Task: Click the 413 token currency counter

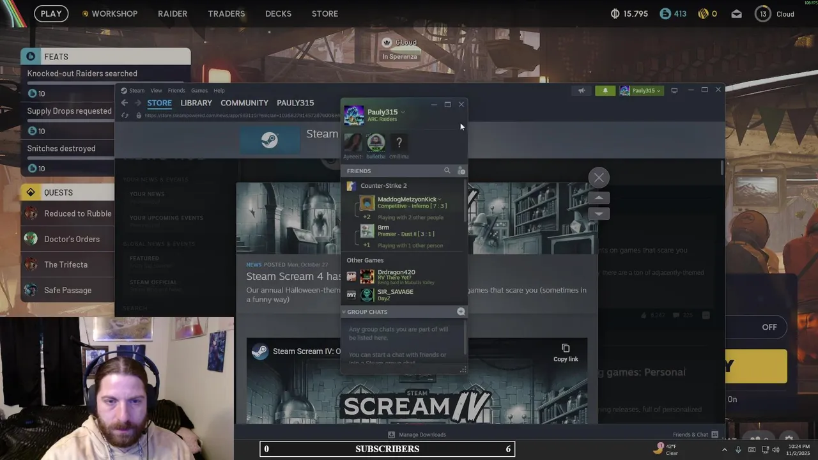Action: coord(673,13)
